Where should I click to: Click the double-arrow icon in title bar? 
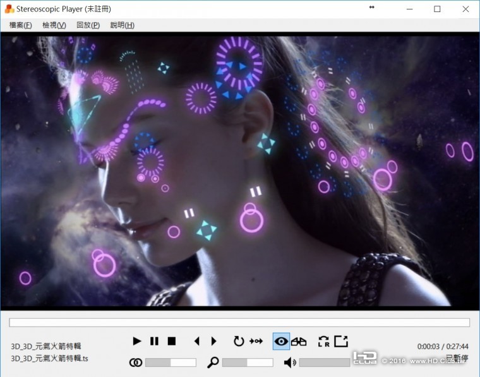(x=371, y=7)
